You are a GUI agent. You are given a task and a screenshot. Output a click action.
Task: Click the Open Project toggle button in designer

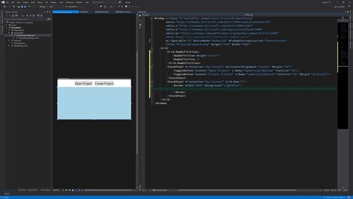click(83, 83)
